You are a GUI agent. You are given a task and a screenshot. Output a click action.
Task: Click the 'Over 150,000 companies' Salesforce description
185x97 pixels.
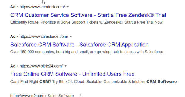(x=87, y=52)
